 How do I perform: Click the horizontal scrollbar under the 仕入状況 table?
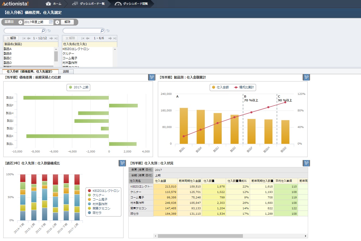click(200, 236)
